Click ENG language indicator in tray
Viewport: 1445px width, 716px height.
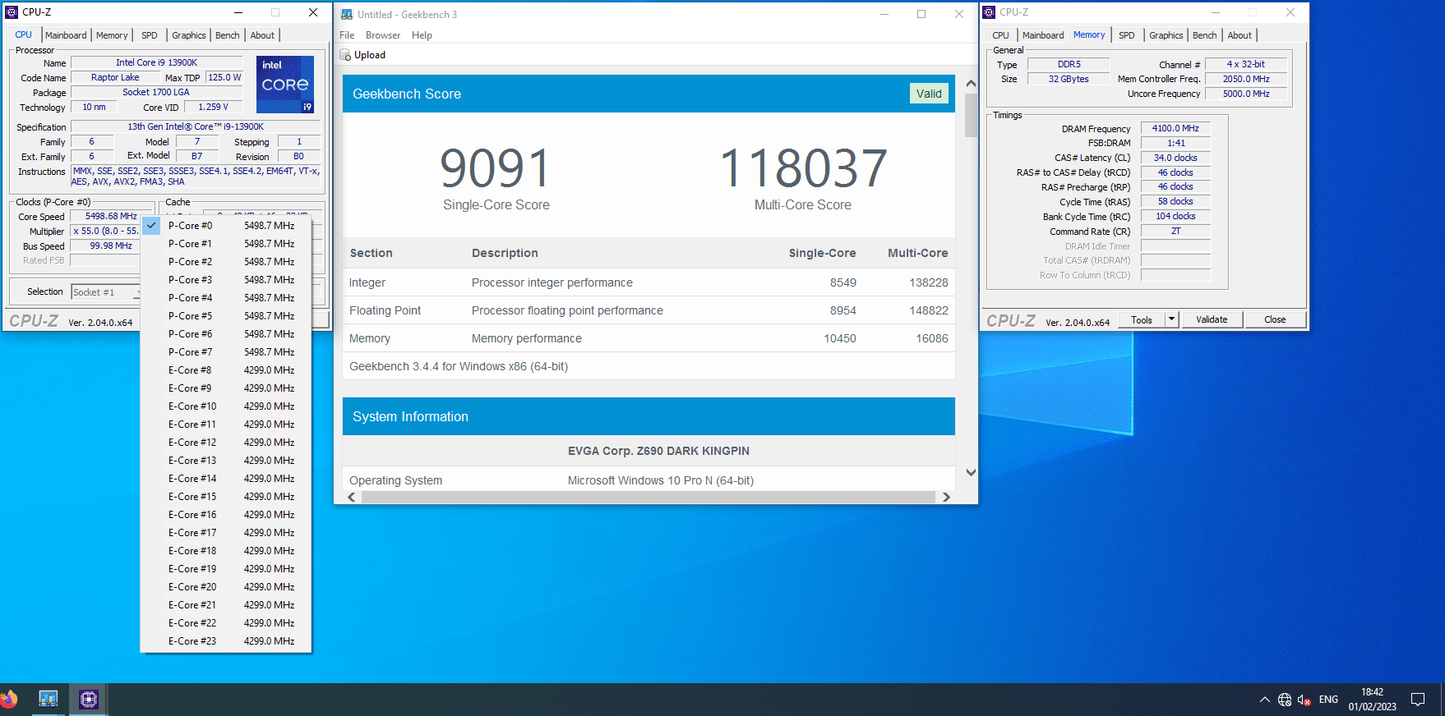coord(1328,700)
